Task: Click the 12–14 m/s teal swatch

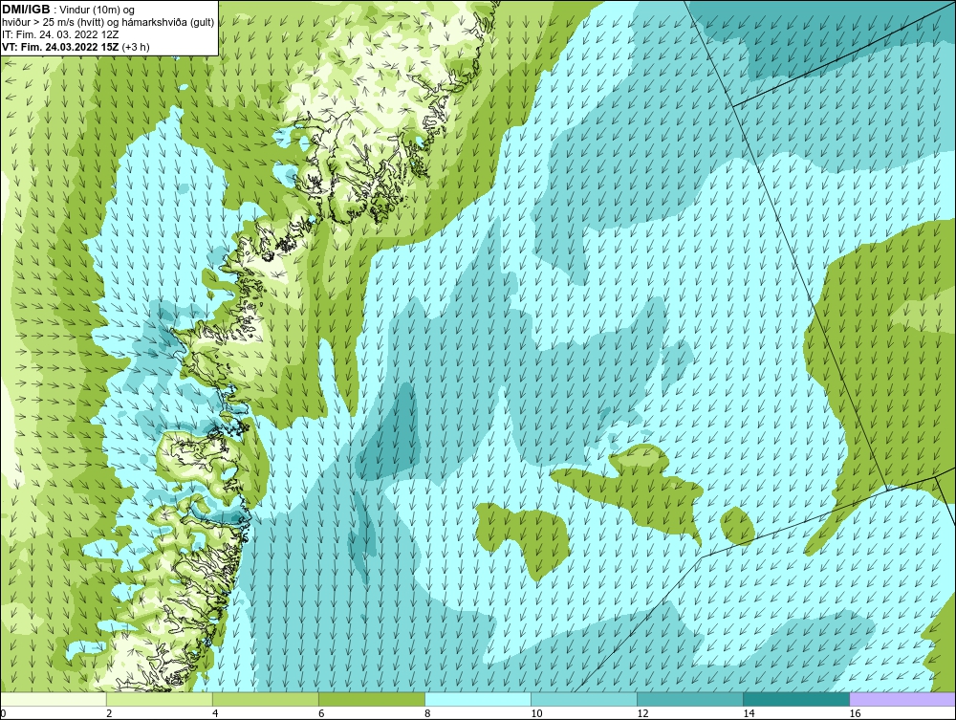Action: (690, 700)
